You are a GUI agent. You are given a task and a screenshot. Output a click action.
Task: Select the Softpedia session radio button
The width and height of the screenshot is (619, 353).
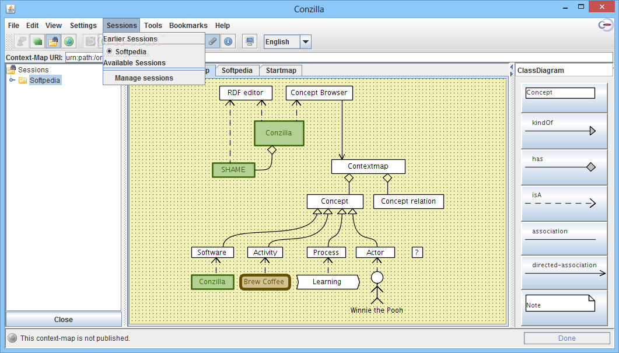[x=109, y=51]
